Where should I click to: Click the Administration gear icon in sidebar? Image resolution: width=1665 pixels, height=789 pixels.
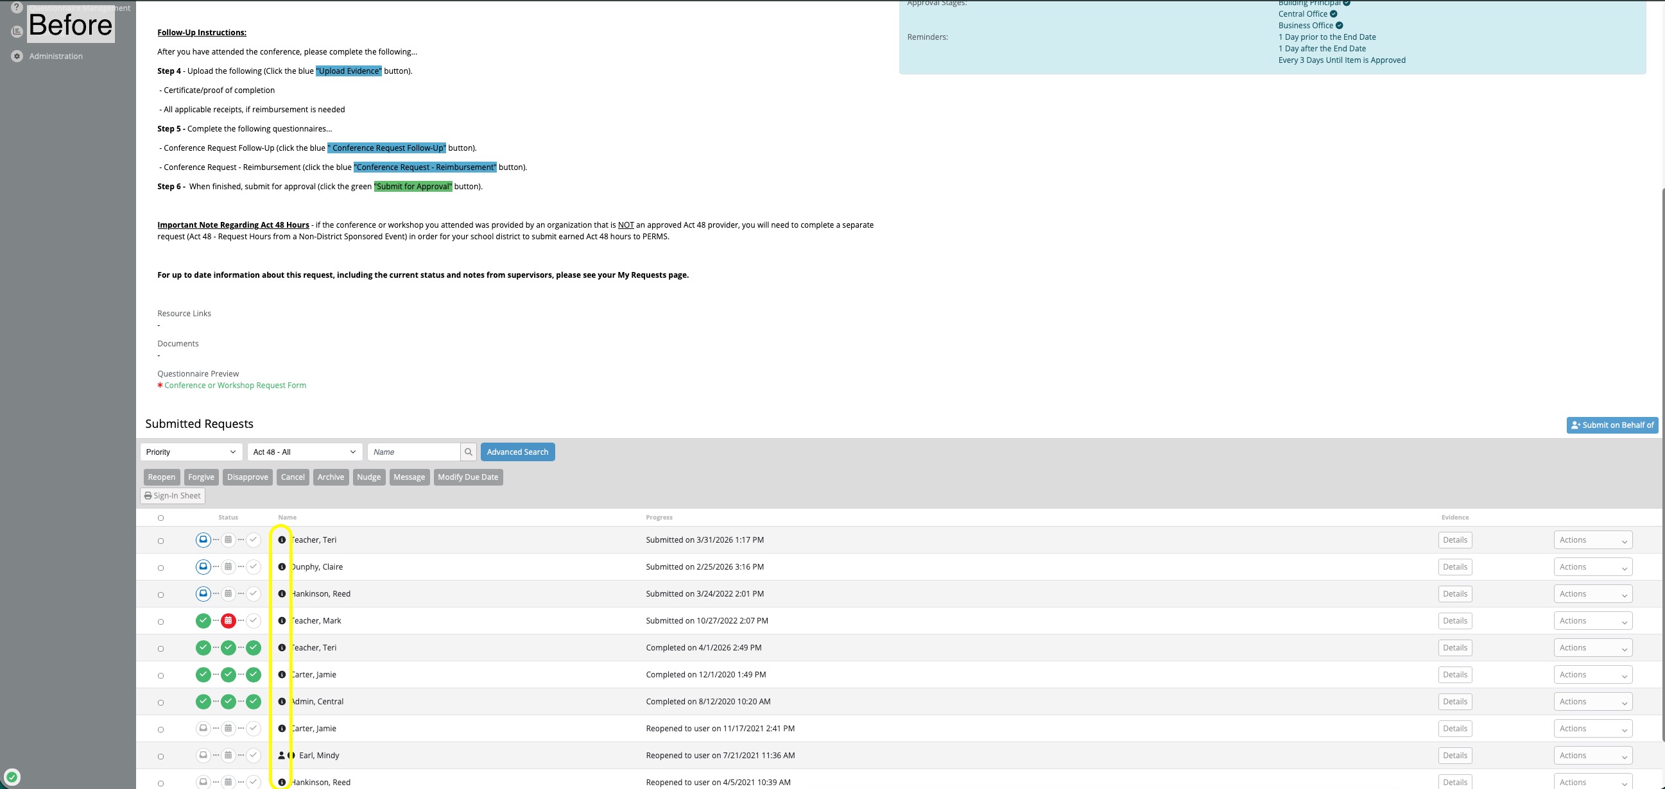click(x=17, y=56)
